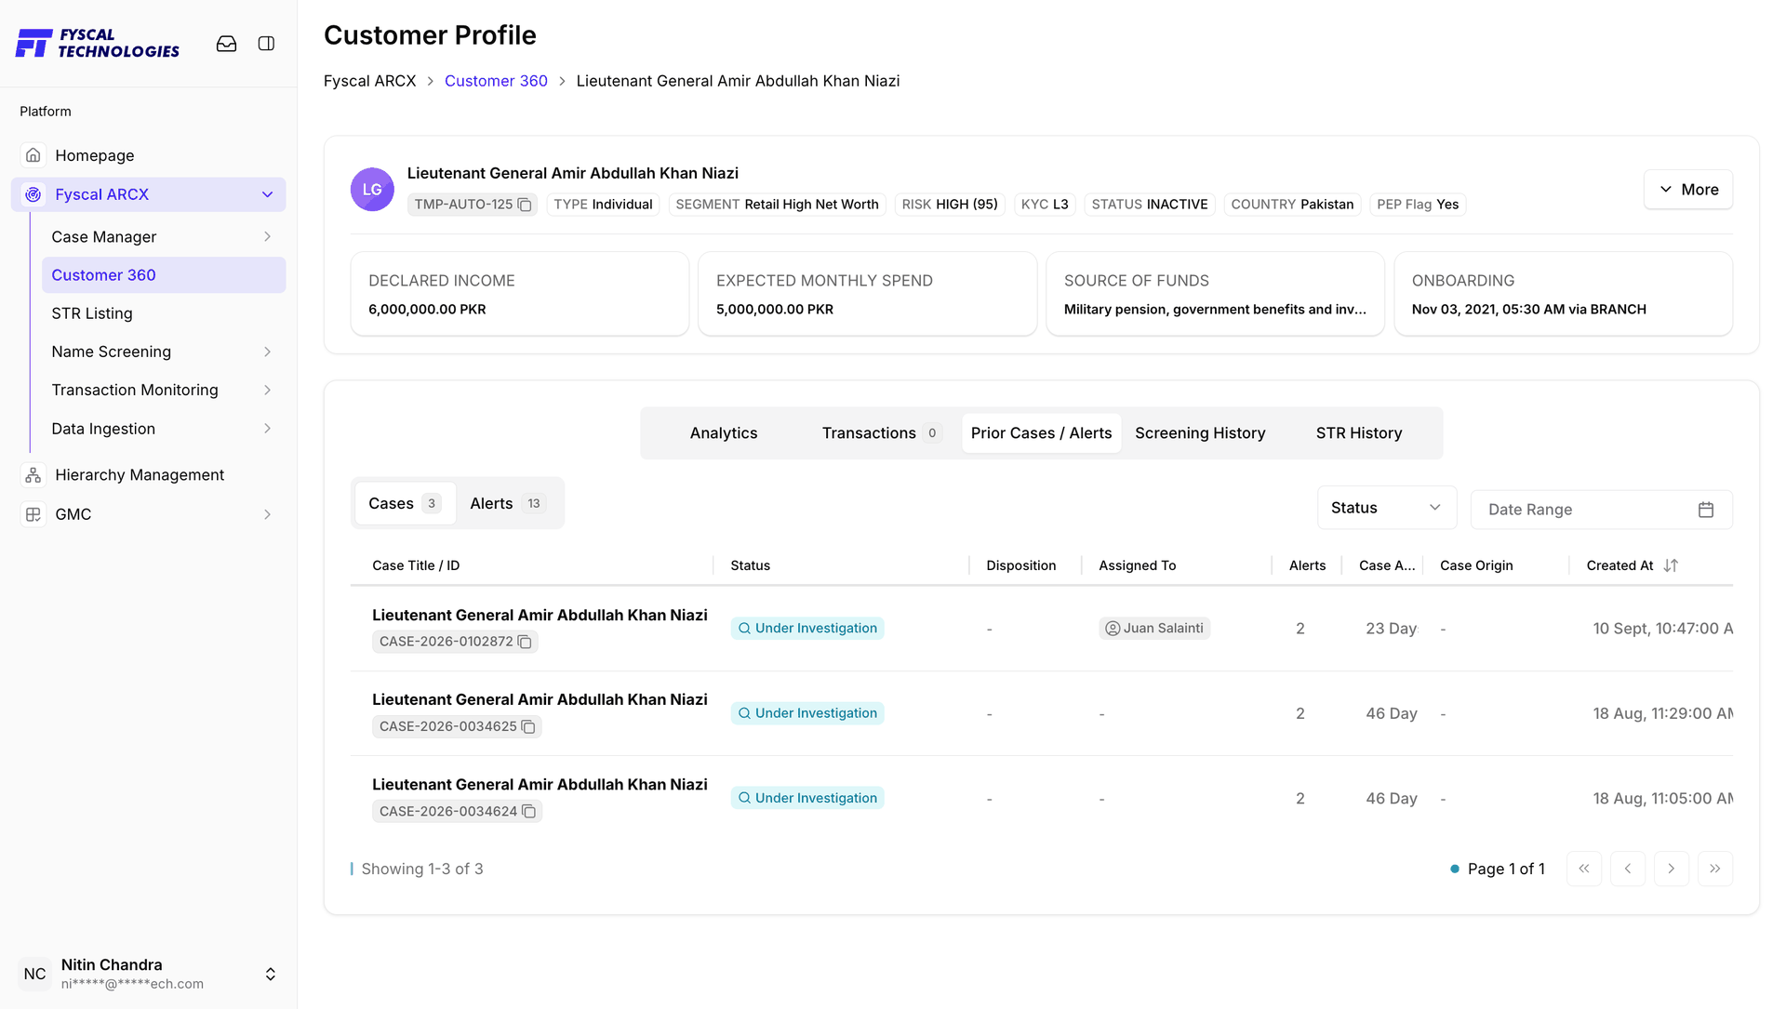Go to next page chevron
This screenshot has width=1786, height=1009.
[1672, 869]
